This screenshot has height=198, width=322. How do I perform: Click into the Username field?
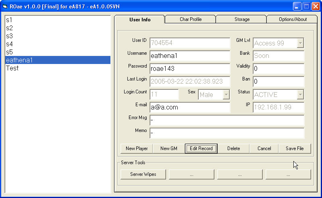189,56
